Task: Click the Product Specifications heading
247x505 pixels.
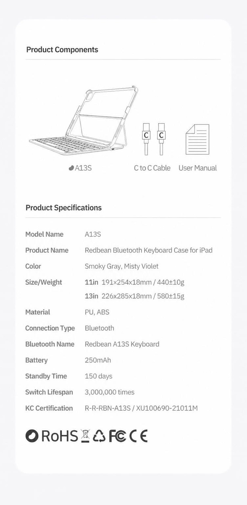Action: pos(63,208)
